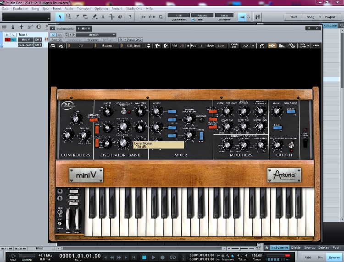Toggle the Loop button in transport
Image resolution: width=344 pixels, height=262 pixels.
click(173, 257)
